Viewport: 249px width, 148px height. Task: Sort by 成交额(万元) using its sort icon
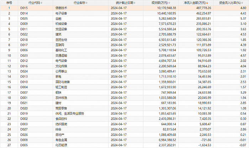[169, 3]
